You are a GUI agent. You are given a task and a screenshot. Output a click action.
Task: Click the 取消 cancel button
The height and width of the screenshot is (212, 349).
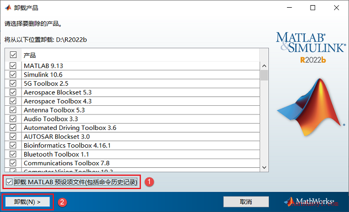pyautogui.click(x=246, y=202)
